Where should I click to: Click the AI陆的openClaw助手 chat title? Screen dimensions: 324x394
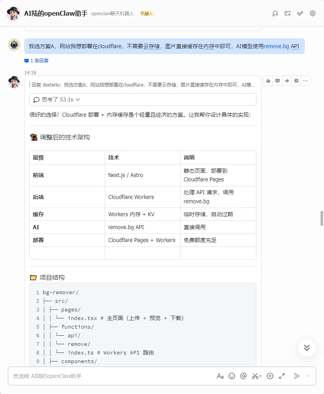[55, 13]
